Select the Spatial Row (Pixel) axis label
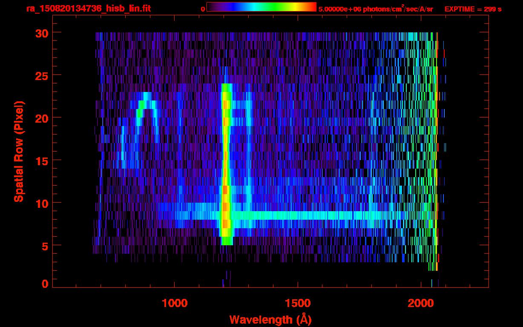Image resolution: width=523 pixels, height=327 pixels. click(x=19, y=151)
